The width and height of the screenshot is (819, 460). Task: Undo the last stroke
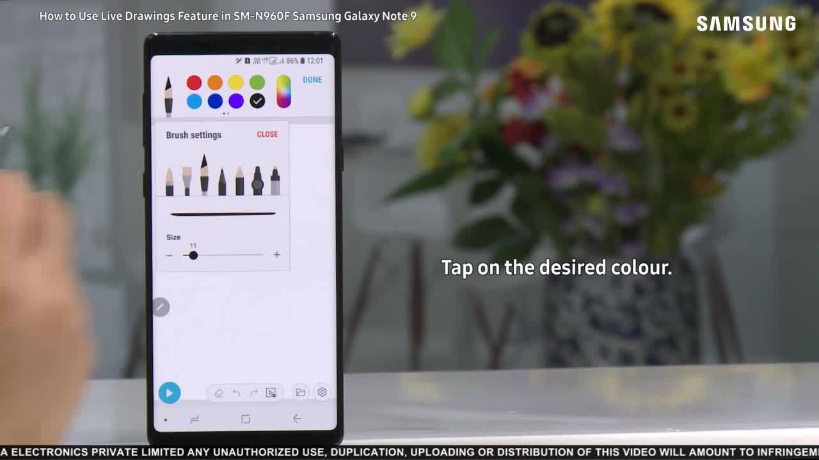pyautogui.click(x=236, y=393)
